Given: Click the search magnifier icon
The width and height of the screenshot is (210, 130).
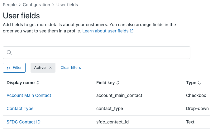Looking at the screenshot, I should [x=9, y=53].
